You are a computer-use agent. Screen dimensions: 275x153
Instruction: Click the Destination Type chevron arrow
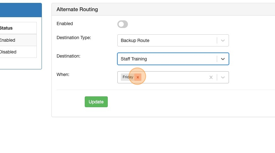coord(223,40)
